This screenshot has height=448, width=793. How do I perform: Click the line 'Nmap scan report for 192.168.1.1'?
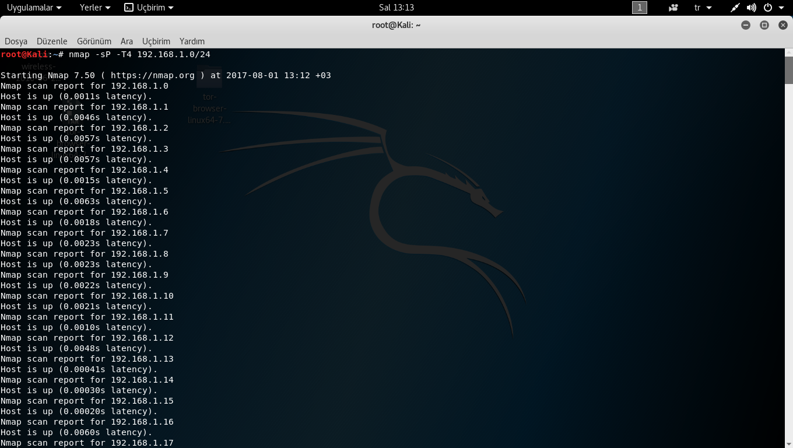click(85, 107)
